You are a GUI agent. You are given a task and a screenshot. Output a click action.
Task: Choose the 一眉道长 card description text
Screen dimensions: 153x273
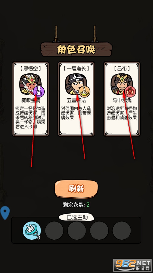pyautogui.click(x=76, y=113)
